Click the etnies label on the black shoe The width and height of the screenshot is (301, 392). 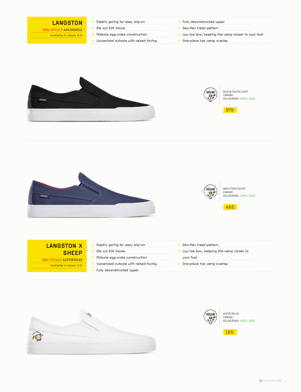pos(43,100)
